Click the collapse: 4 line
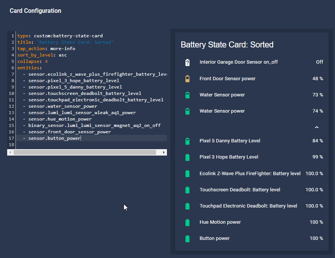Screen dimensions: 335x258 click(x=32, y=61)
